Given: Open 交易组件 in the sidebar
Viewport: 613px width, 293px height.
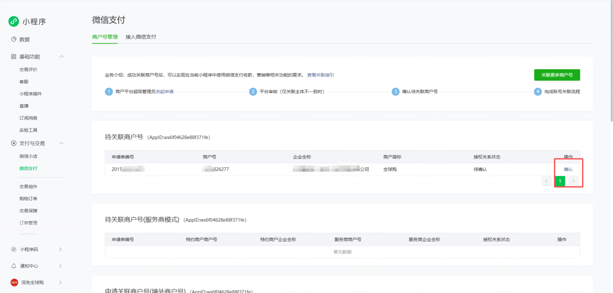Looking at the screenshot, I should point(29,186).
